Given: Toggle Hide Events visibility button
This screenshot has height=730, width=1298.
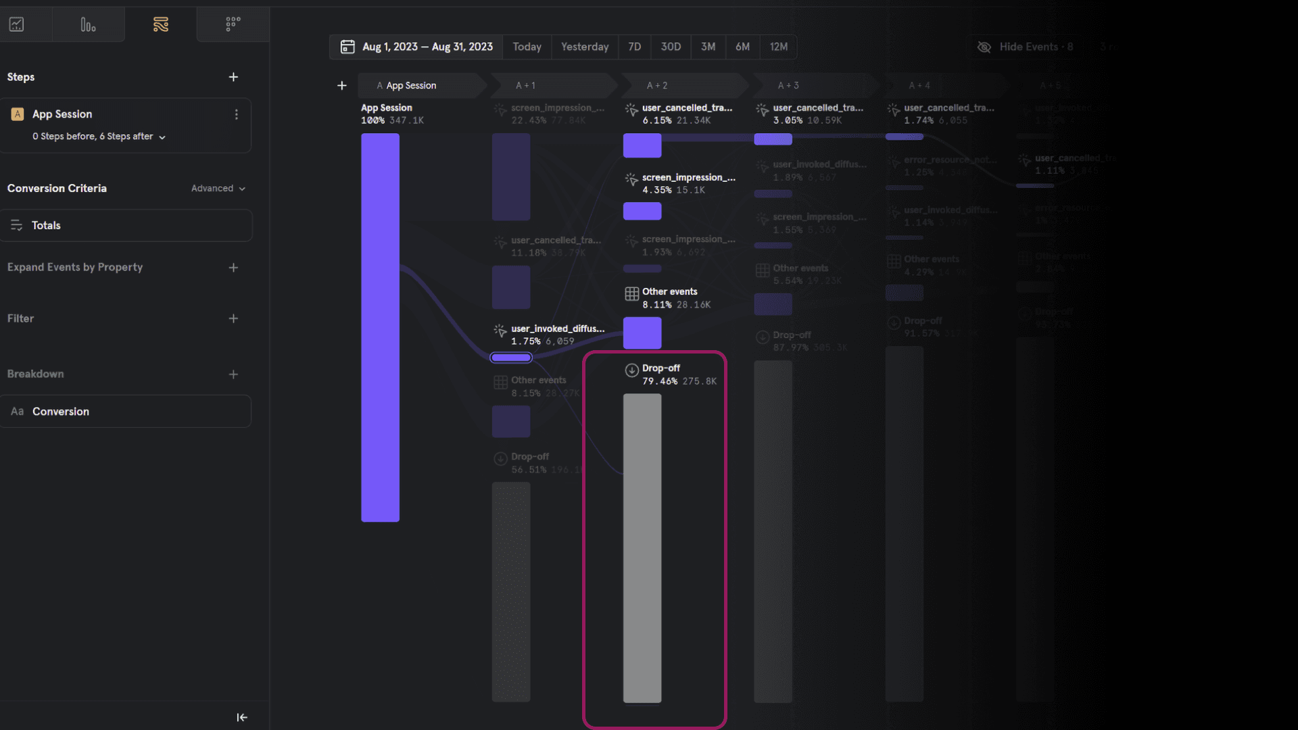Looking at the screenshot, I should tap(1024, 47).
